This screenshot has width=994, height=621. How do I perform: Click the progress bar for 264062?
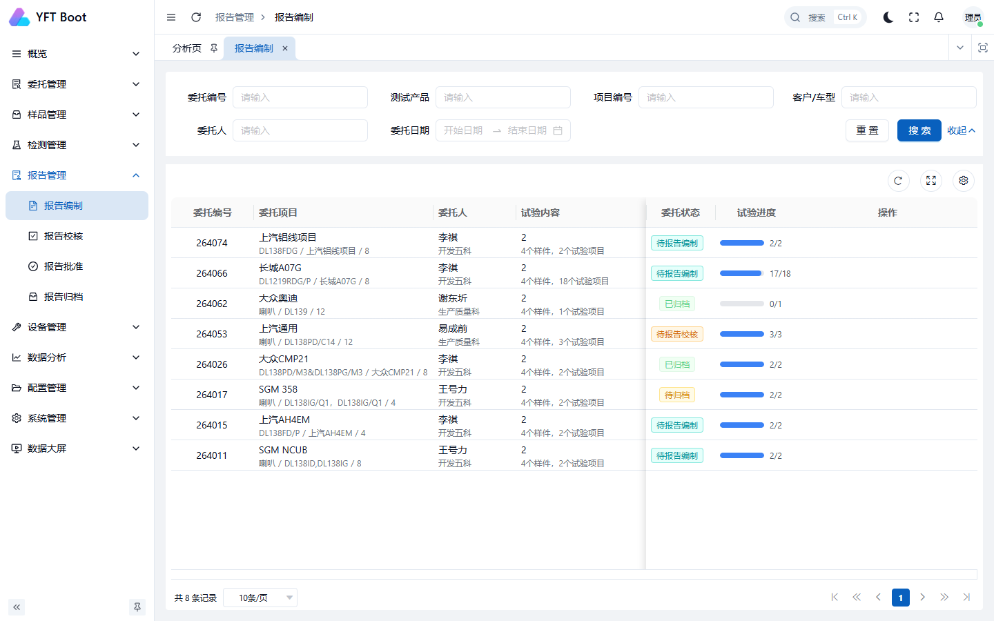(742, 304)
